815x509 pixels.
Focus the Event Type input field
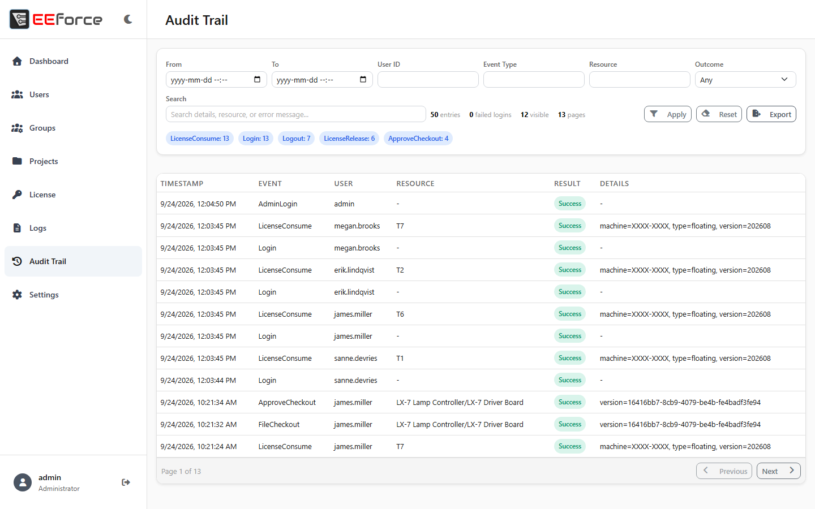(x=534, y=80)
